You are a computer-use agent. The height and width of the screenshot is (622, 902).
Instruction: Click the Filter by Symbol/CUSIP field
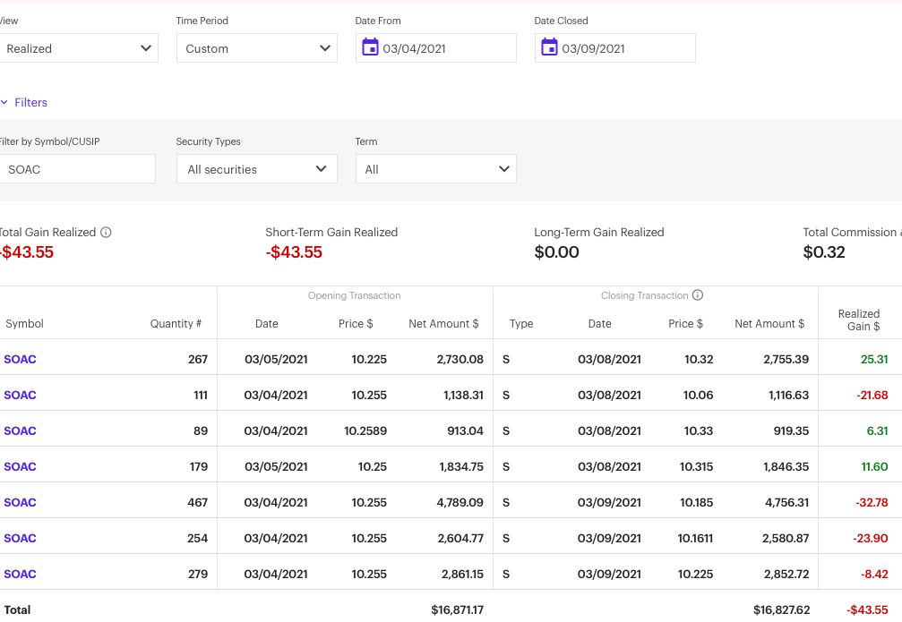pyautogui.click(x=76, y=169)
